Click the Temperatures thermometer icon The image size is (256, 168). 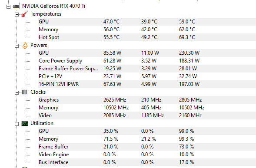pyautogui.click(x=25, y=14)
